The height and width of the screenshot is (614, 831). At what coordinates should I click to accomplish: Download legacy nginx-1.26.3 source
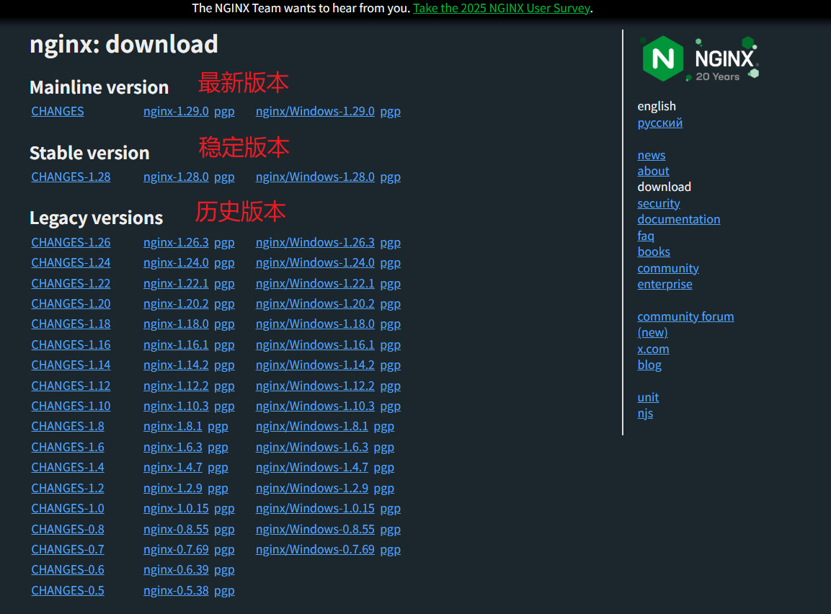[176, 242]
